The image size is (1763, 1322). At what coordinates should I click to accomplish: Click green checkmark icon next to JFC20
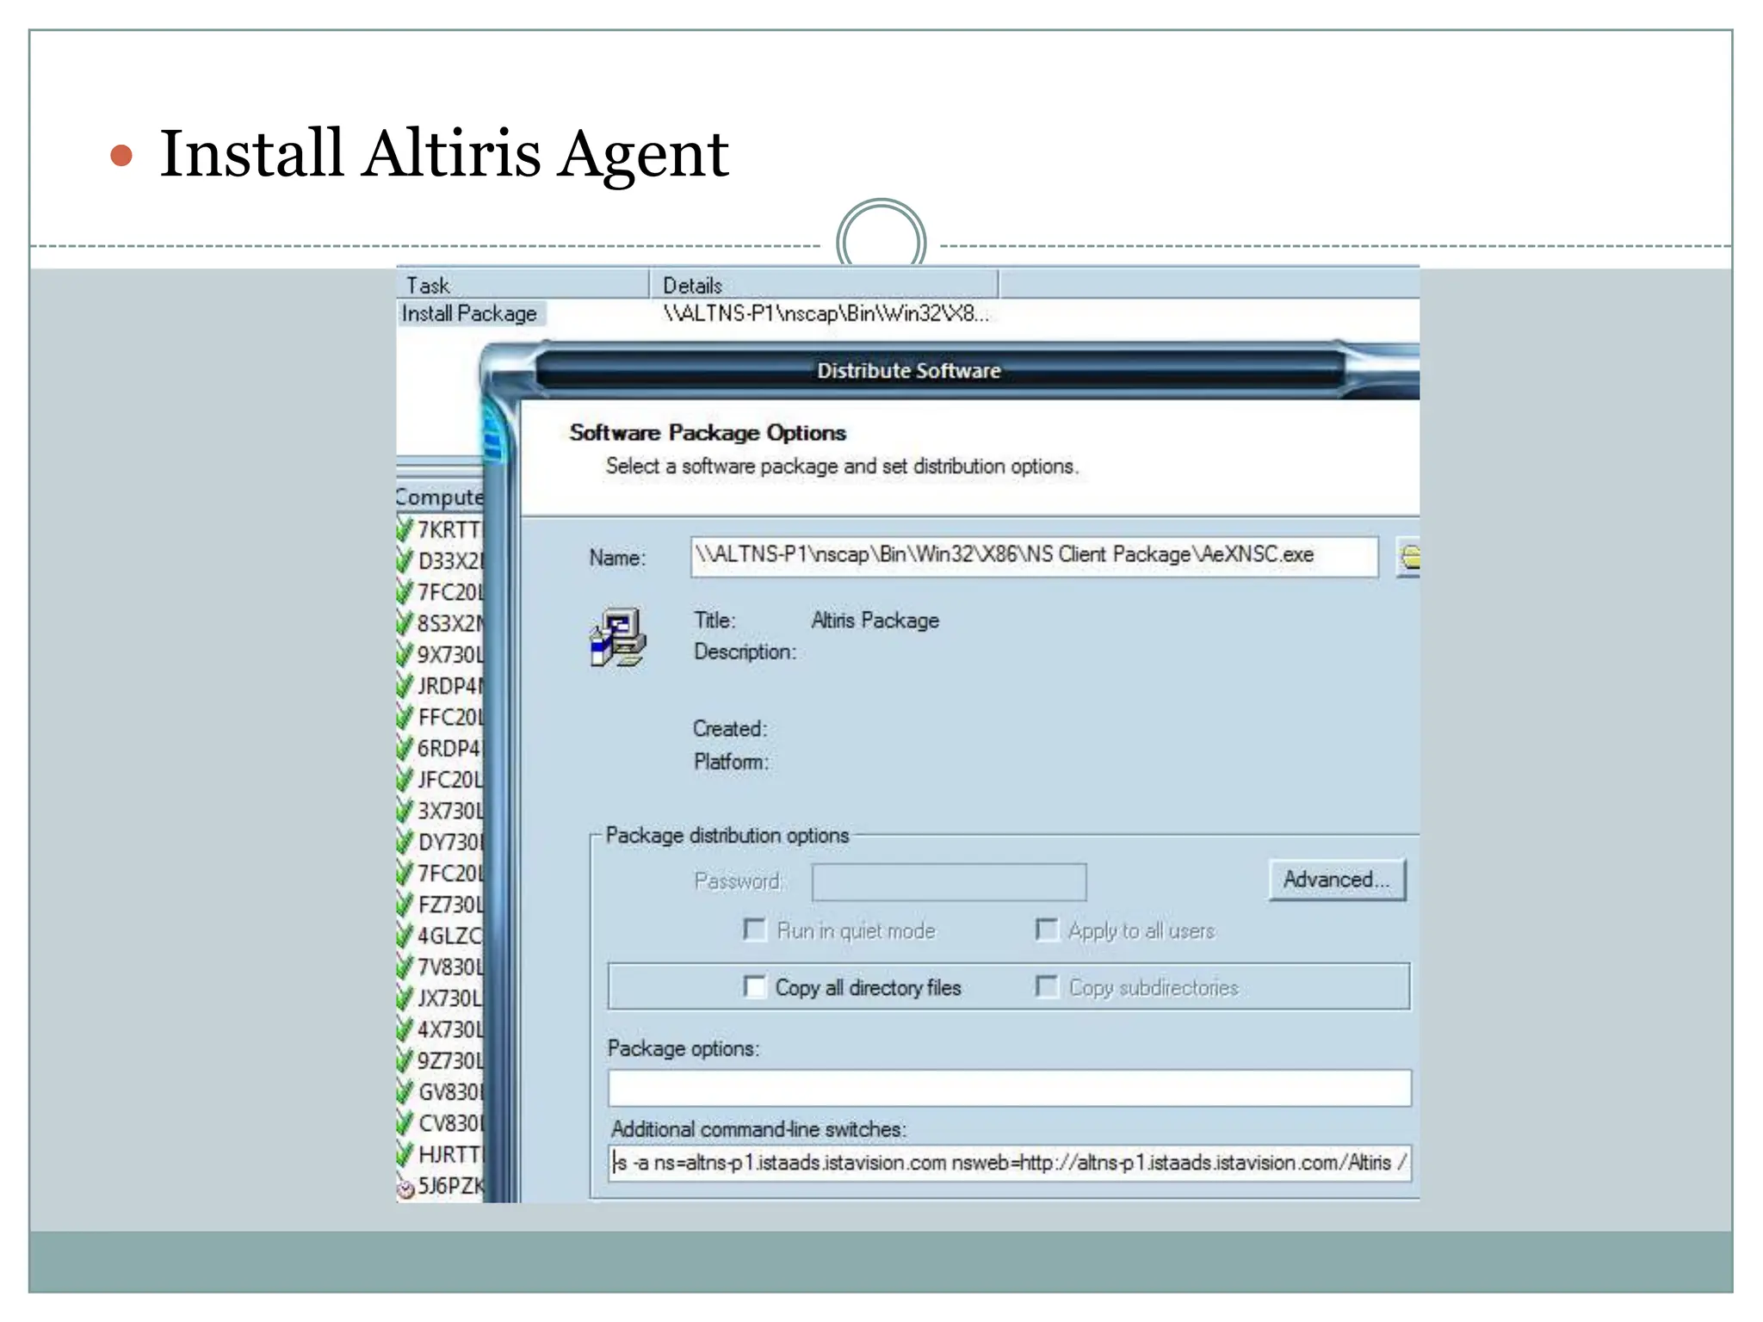coord(405,778)
